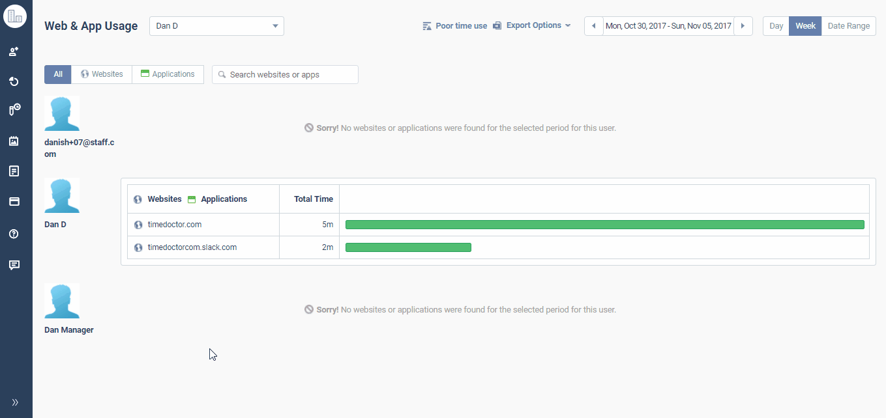The height and width of the screenshot is (418, 886).
Task: Collapse the sidebar with double-arrow chevron
Action: click(16, 402)
